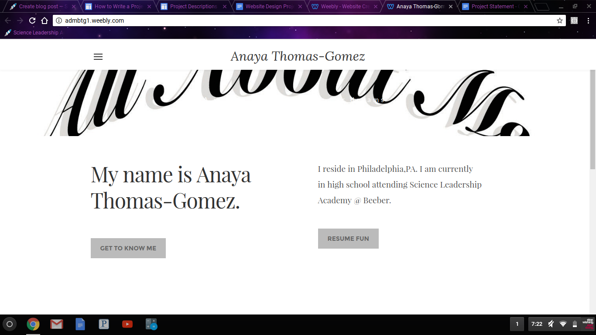This screenshot has width=596, height=335.
Task: Open the hamburger navigation menu
Action: click(x=98, y=57)
